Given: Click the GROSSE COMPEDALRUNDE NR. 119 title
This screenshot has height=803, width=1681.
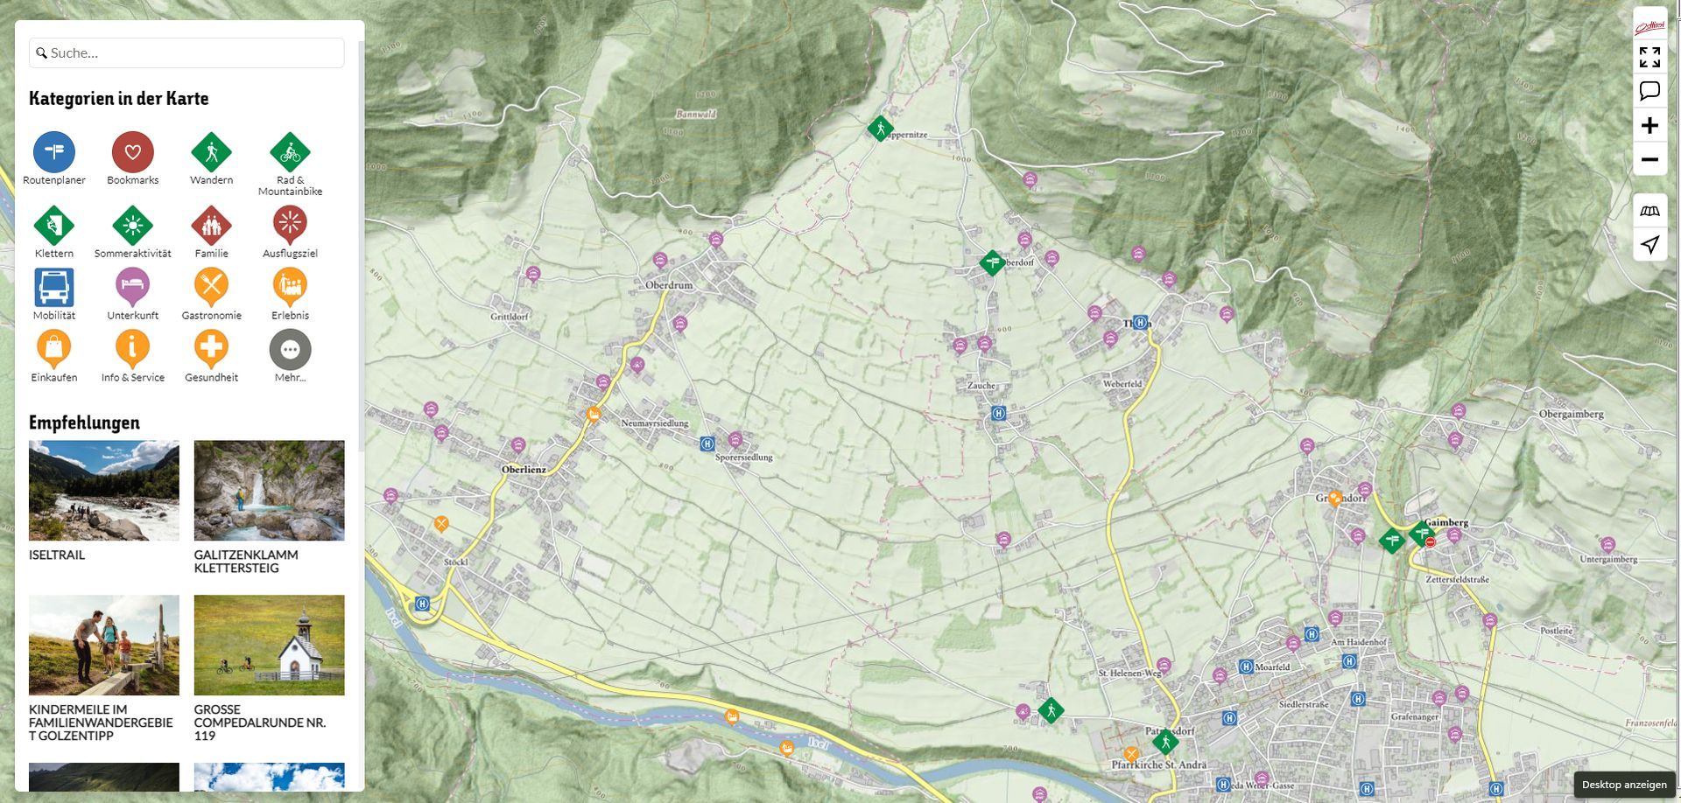Looking at the screenshot, I should click(x=260, y=723).
